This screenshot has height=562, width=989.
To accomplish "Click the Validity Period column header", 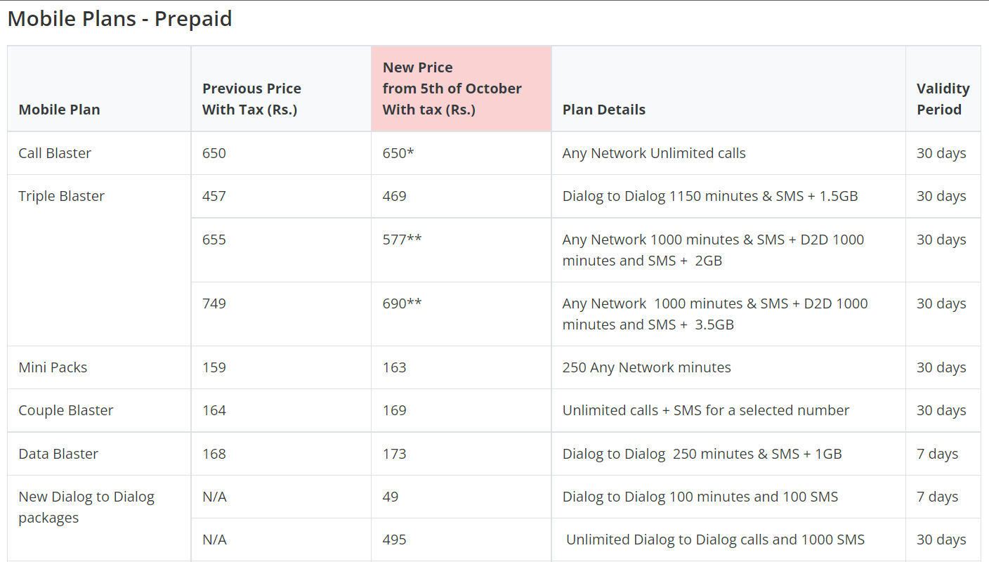I will click(x=943, y=99).
